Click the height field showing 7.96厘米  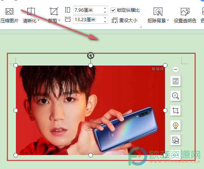(90, 10)
